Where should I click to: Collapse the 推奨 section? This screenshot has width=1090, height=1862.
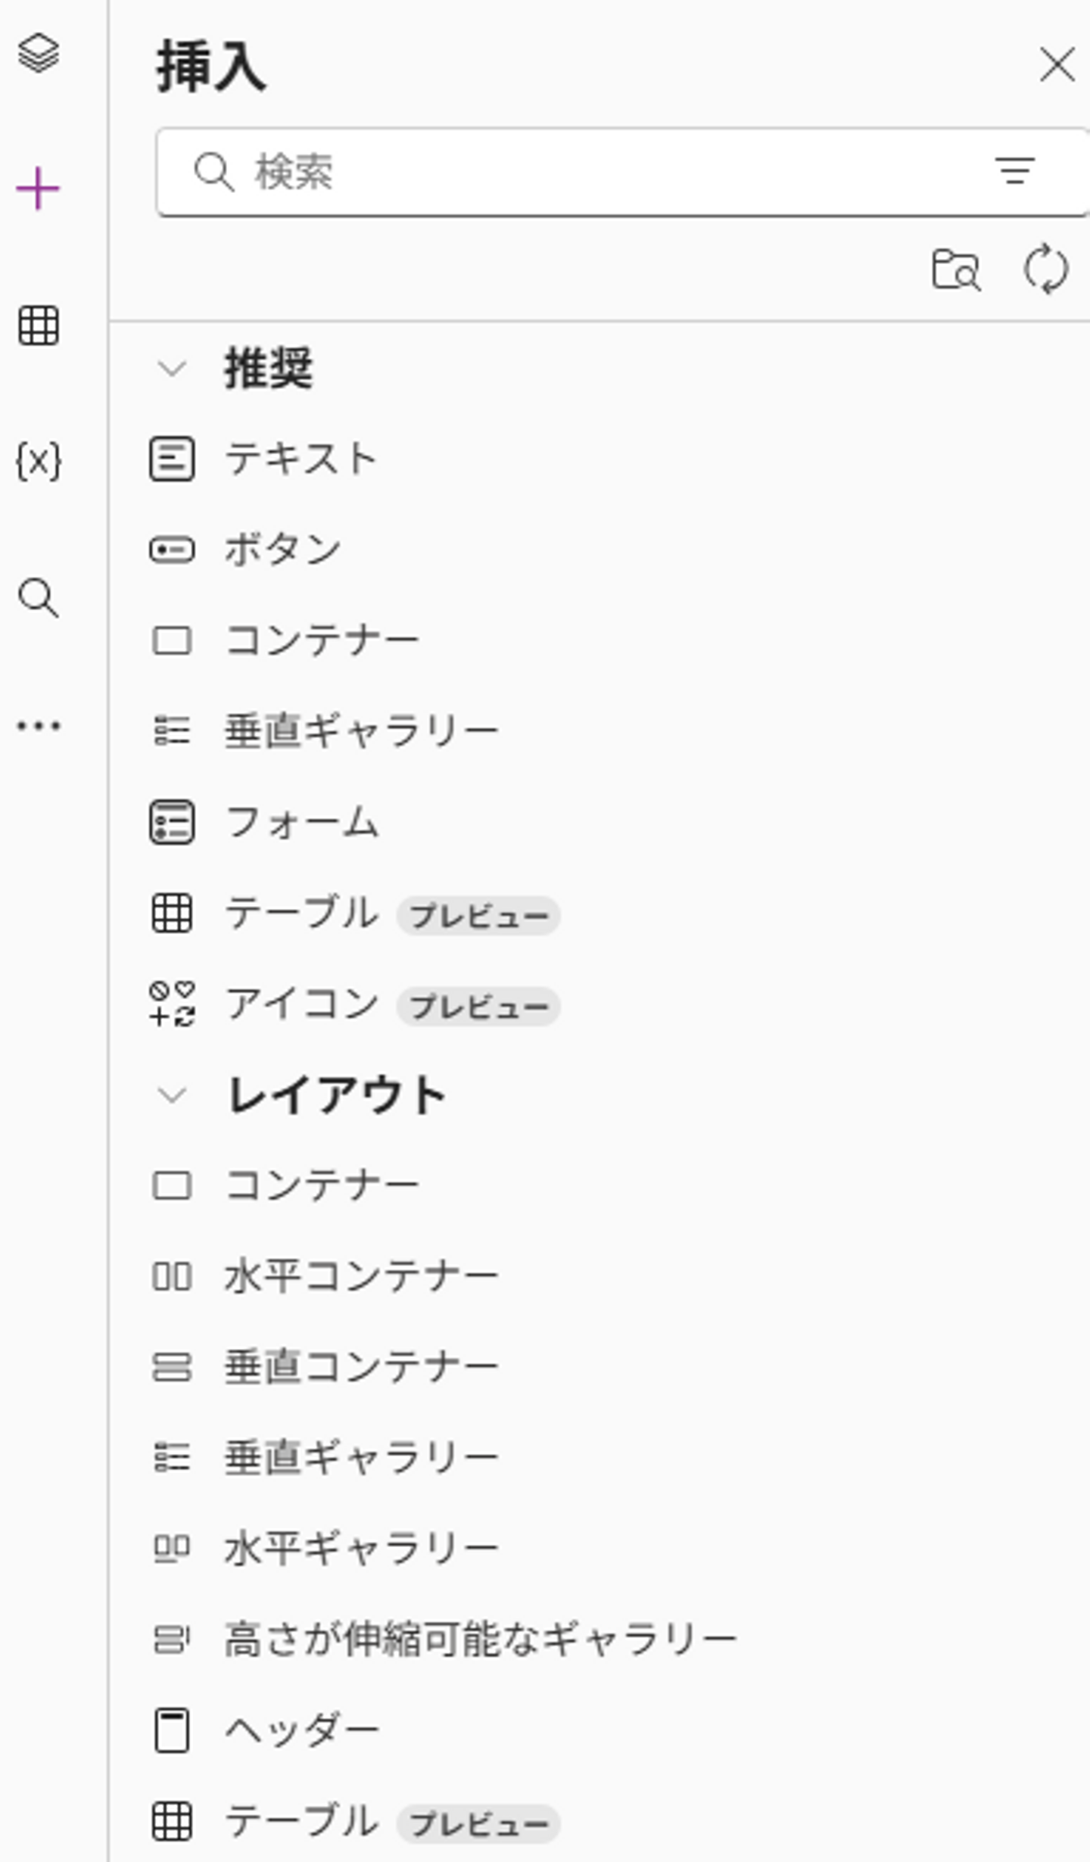172,369
